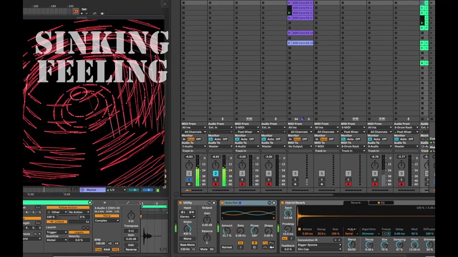Viewport: 458px width, 257px height.
Task: Hot-swap the Utility preset
Action: 209,203
